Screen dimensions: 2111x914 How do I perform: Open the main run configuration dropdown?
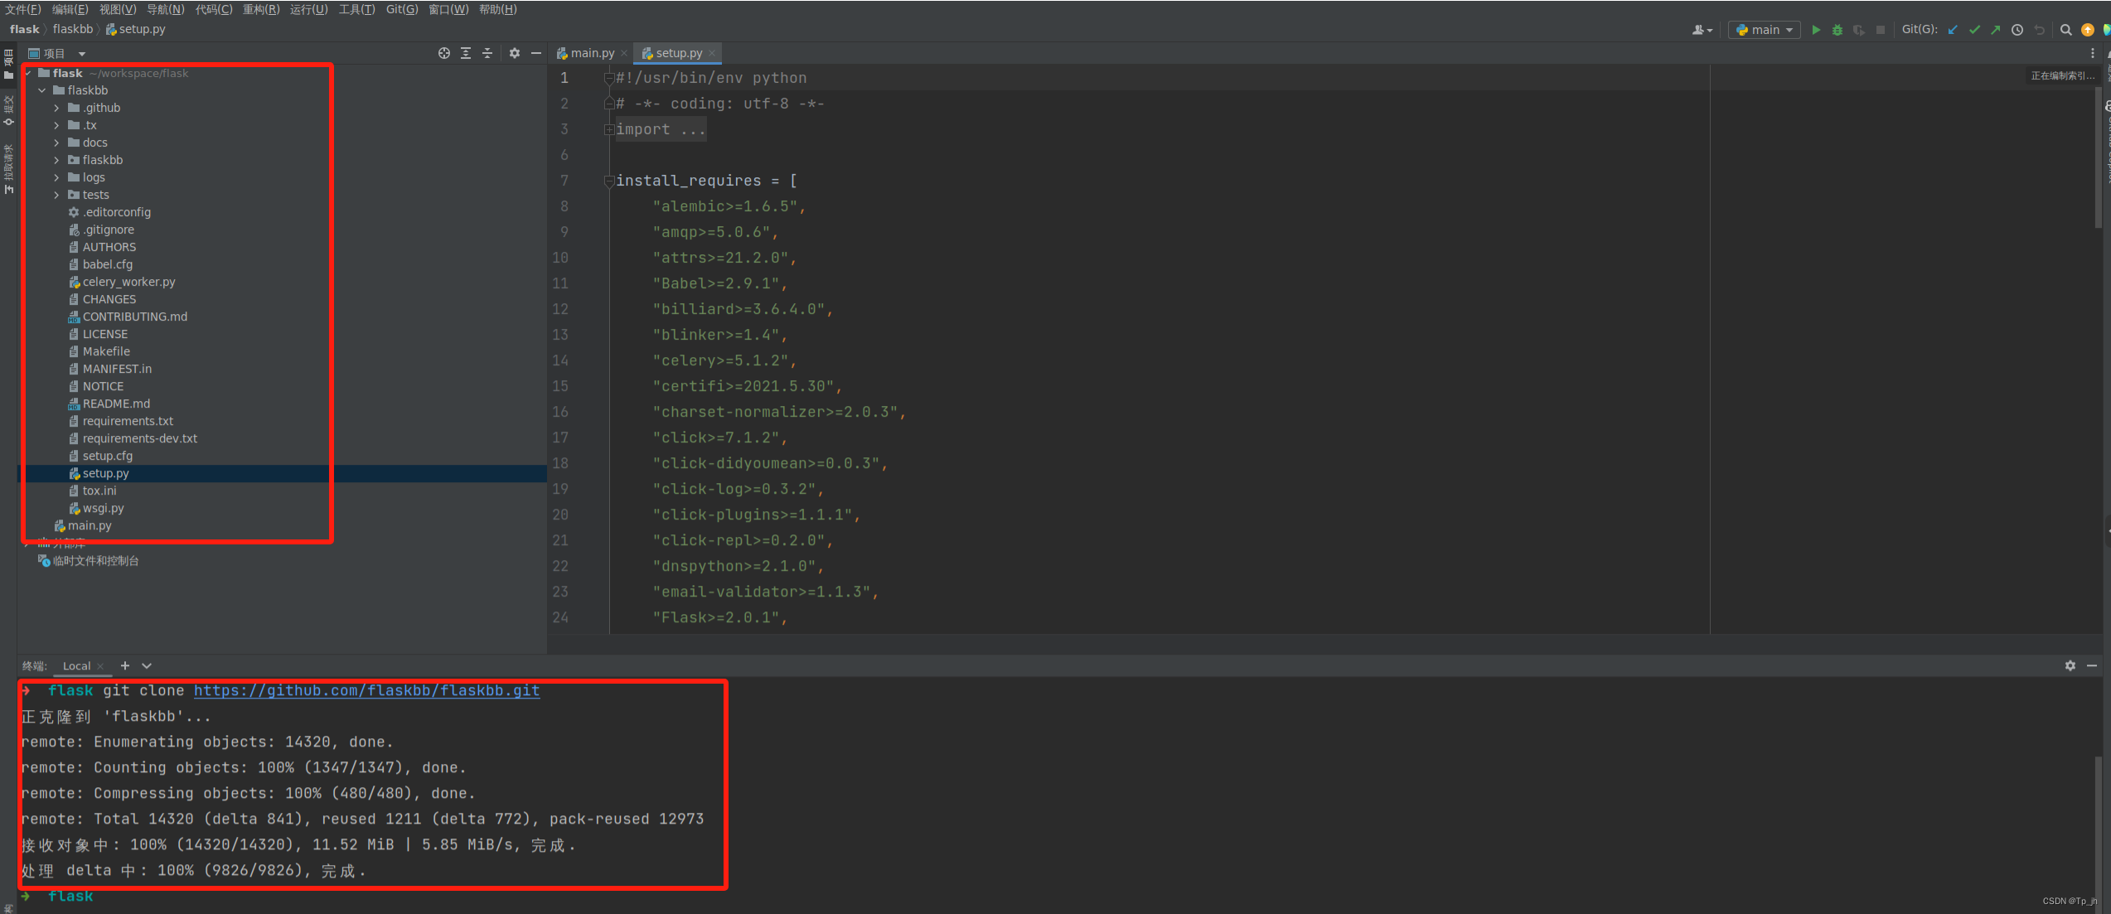coord(1764,30)
